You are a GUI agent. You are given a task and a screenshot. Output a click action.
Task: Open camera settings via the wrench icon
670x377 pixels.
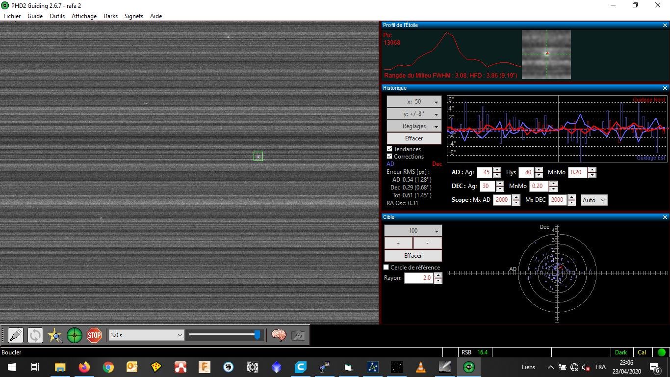click(x=298, y=335)
